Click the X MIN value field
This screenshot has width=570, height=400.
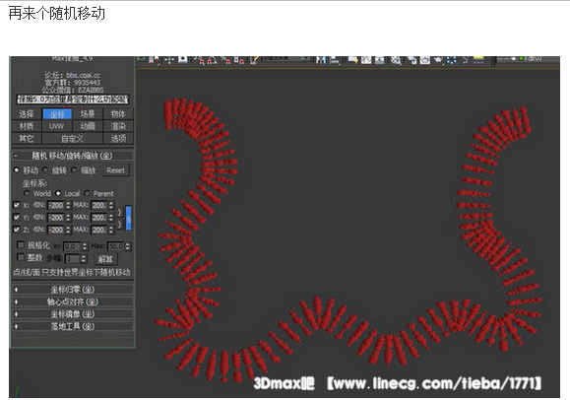(x=56, y=205)
